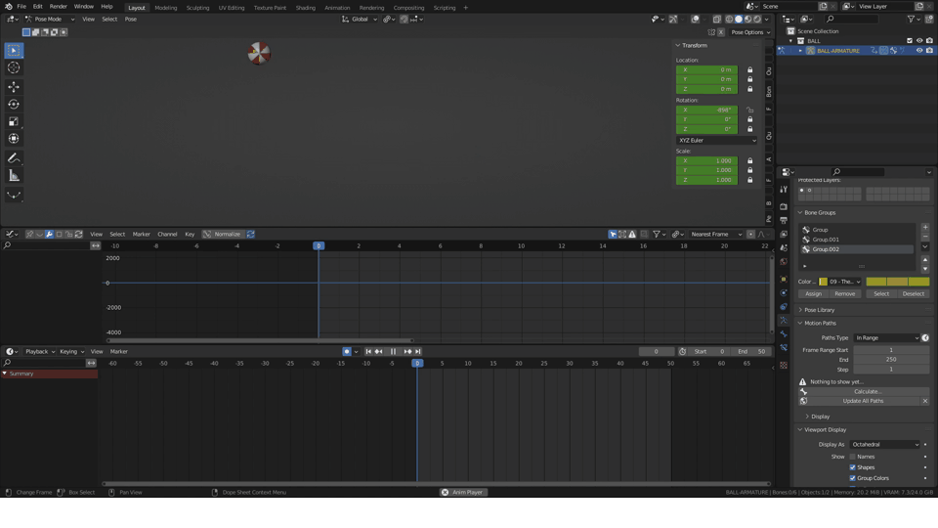The image size is (938, 528).
Task: Switch to the Scripting workspace tab
Action: pyautogui.click(x=444, y=8)
